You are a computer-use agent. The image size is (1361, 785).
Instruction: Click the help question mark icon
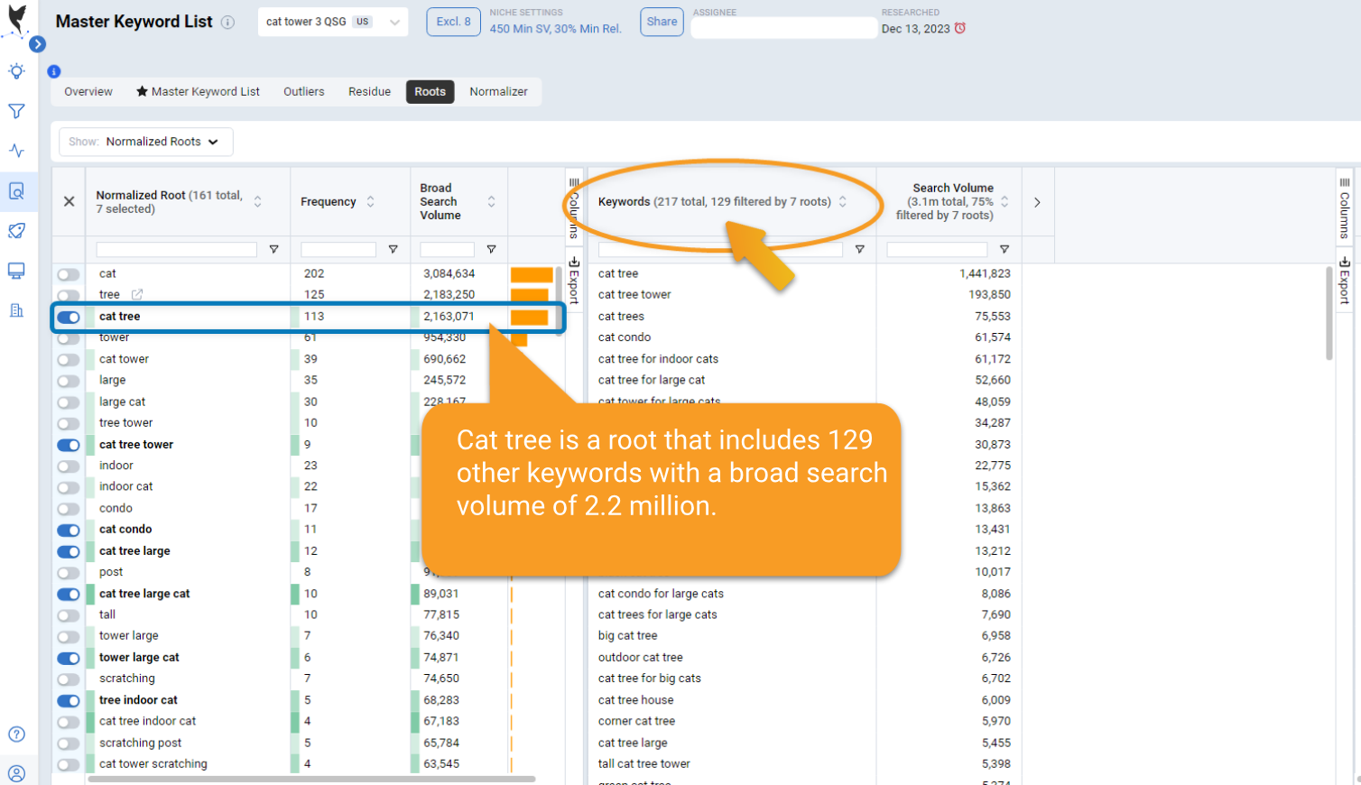click(x=16, y=734)
